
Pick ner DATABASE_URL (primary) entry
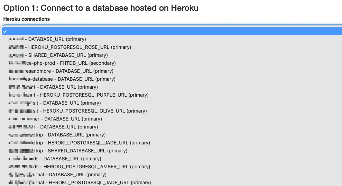[x=172, y=119]
